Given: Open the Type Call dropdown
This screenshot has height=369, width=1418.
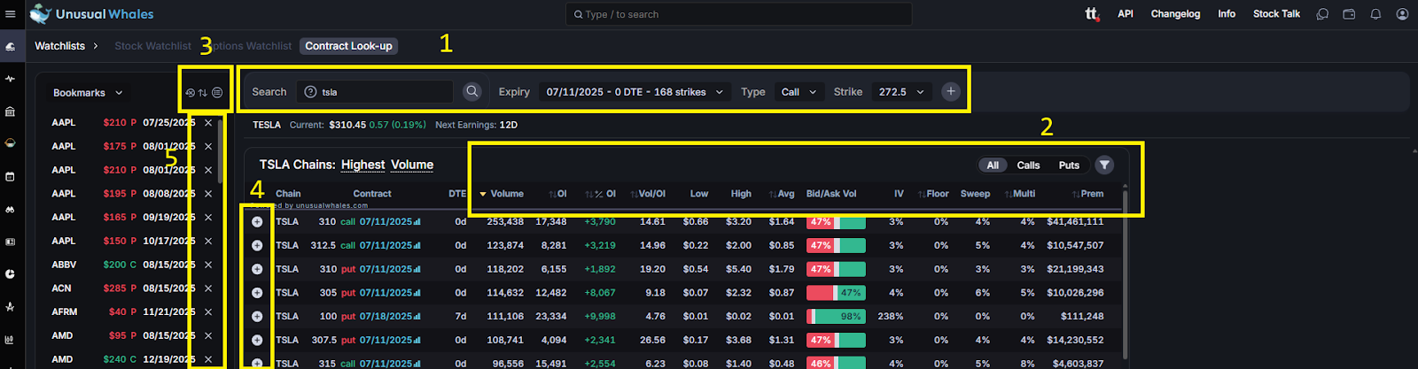Looking at the screenshot, I should click(x=799, y=92).
